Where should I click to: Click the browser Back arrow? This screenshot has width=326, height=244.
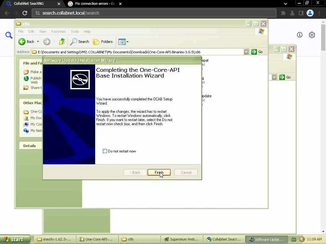tap(7, 13)
